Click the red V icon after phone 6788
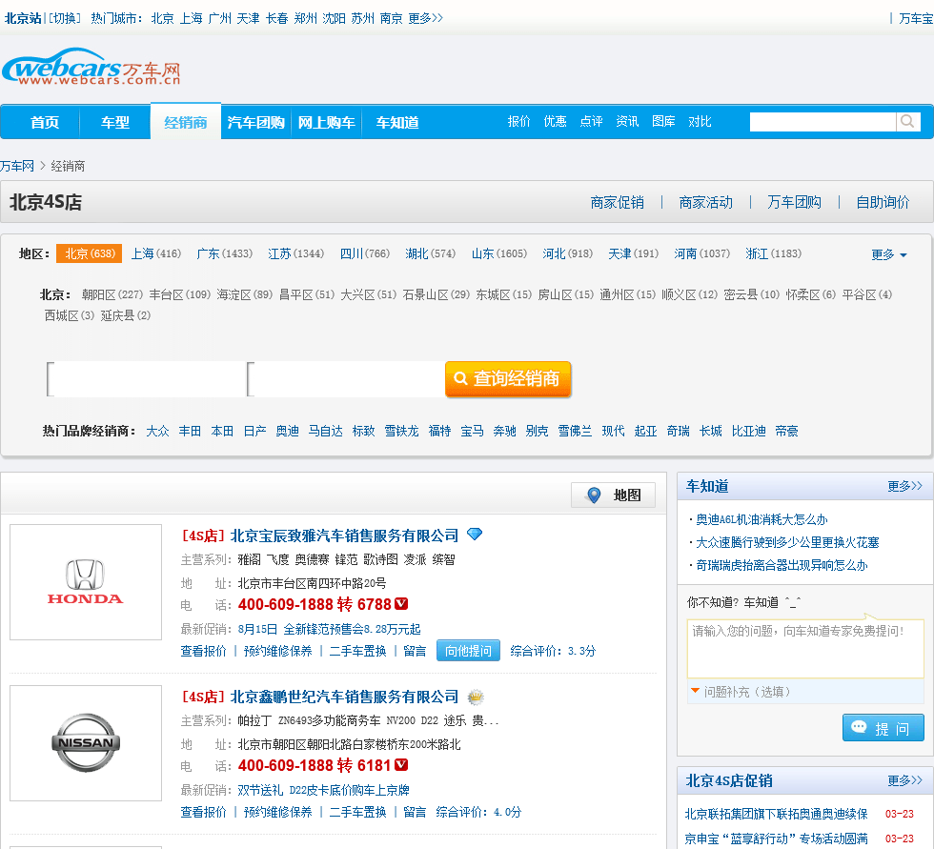Viewport: 934px width, 849px height. click(x=401, y=604)
